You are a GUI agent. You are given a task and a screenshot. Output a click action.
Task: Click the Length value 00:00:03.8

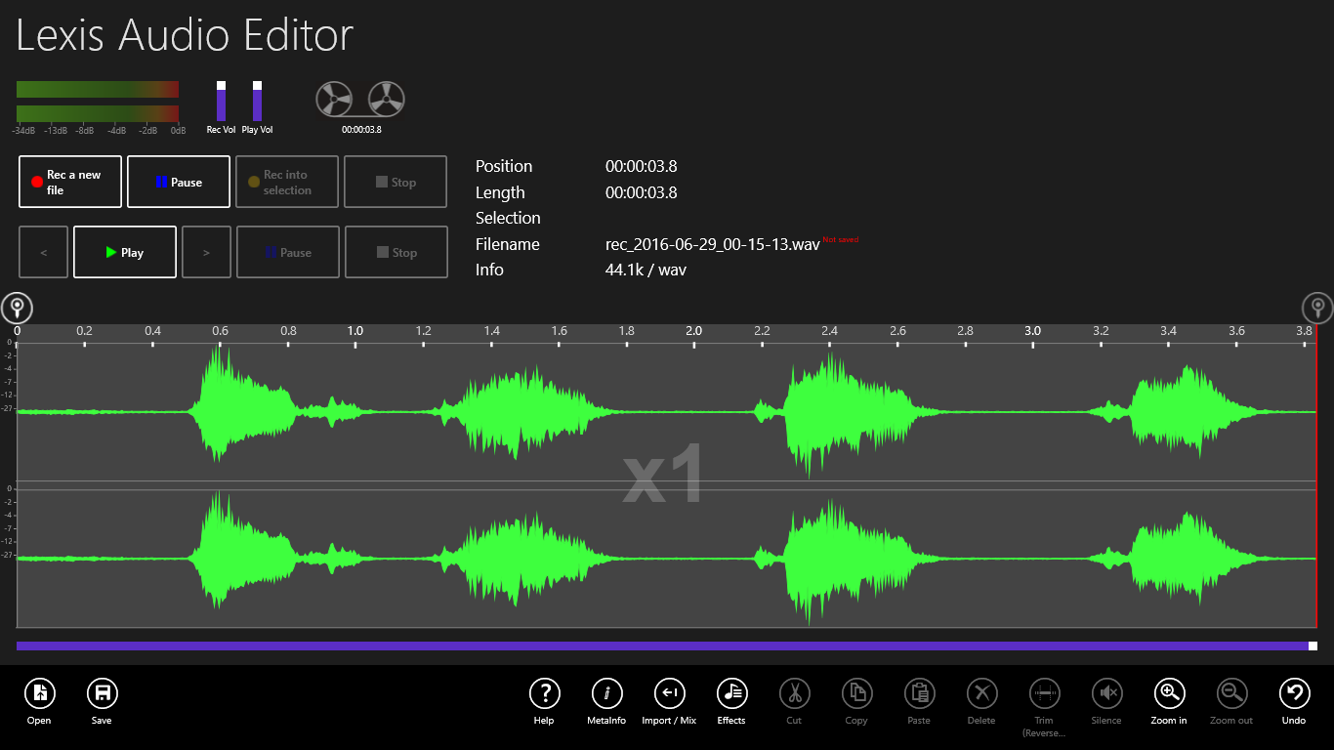pos(641,192)
